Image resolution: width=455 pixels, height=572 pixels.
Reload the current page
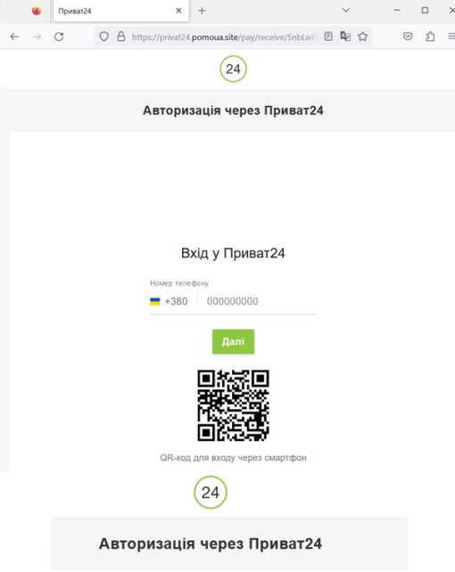[59, 37]
